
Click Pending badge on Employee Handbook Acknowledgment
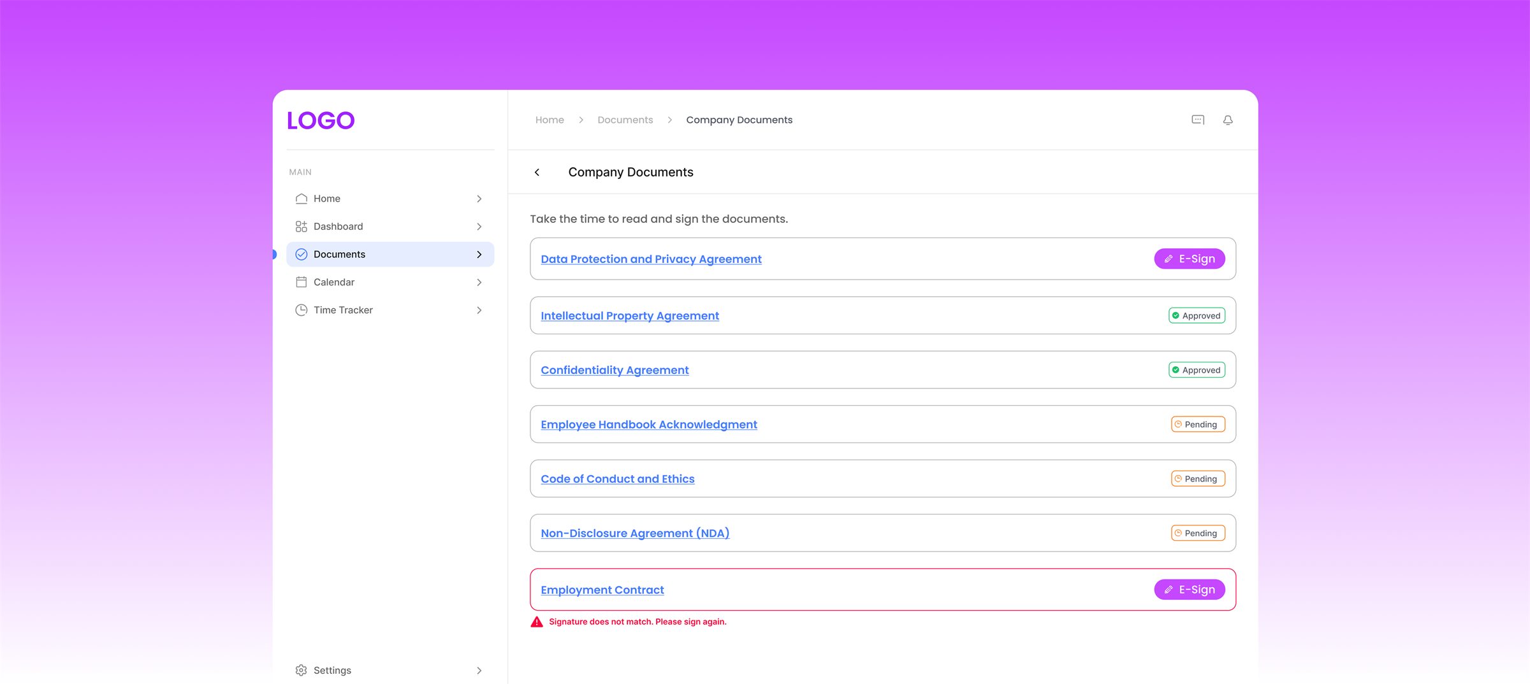[x=1198, y=425]
